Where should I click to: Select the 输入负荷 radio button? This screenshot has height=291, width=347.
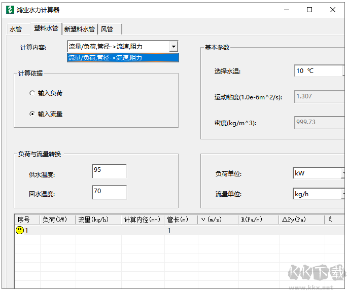point(32,93)
